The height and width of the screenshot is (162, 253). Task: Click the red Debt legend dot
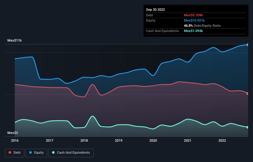click(x=10, y=152)
